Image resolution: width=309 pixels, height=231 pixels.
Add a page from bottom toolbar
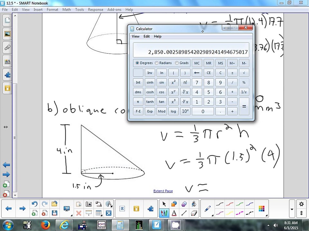coord(34,213)
